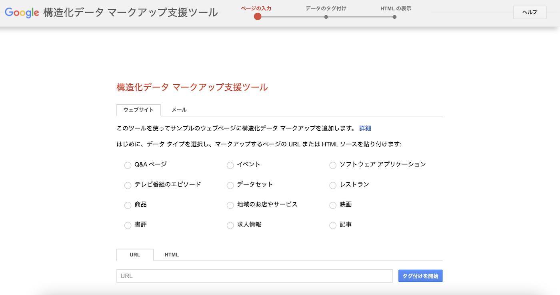The image size is (560, 295).
Task: Open the 詳細 link
Action: click(365, 128)
